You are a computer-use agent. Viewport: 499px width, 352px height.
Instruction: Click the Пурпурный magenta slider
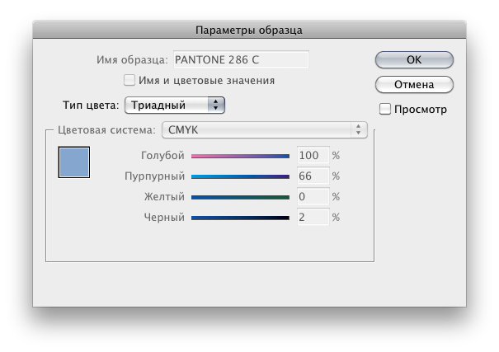tap(240, 176)
